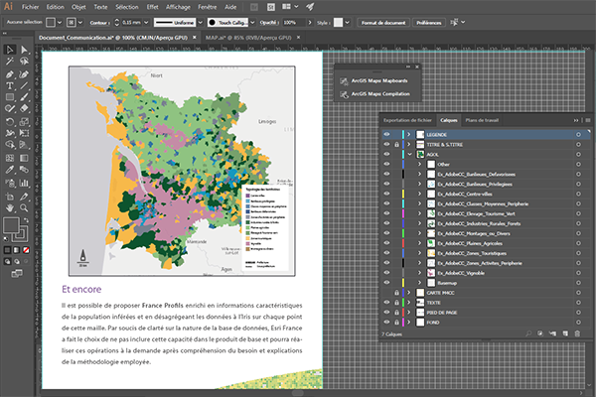Viewport: 596px width, 397px height.
Task: Select the Selection arrow tool
Action: (9, 50)
